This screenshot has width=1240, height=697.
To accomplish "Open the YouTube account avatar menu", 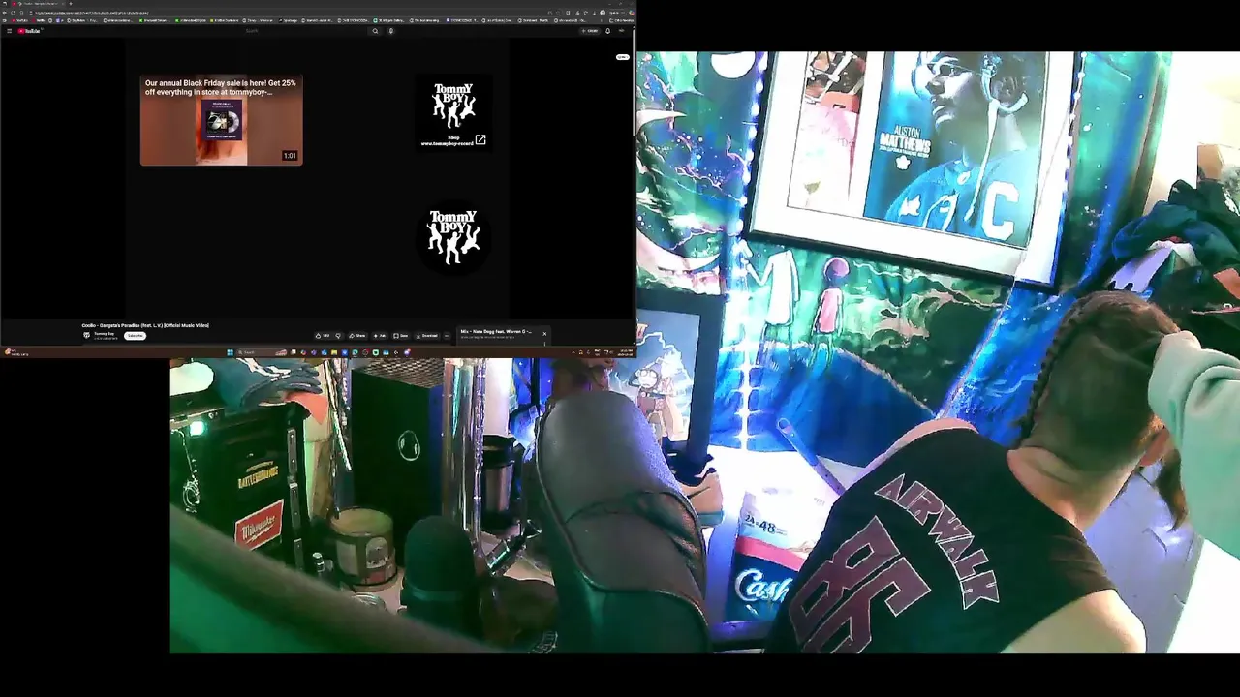I will click(622, 31).
